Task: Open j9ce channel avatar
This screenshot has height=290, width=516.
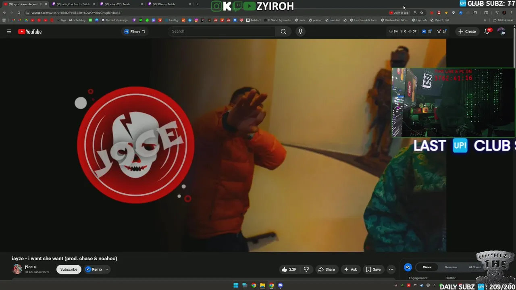Action: [17, 269]
